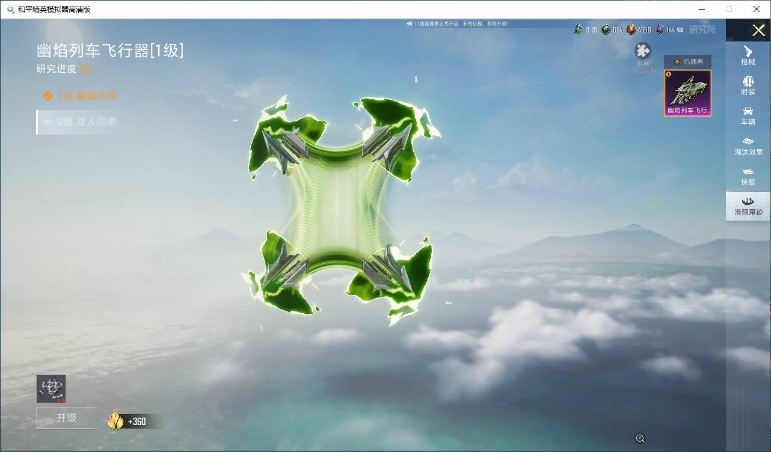
Task: Open the 快艇 (speedboat) category
Action: 748,176
